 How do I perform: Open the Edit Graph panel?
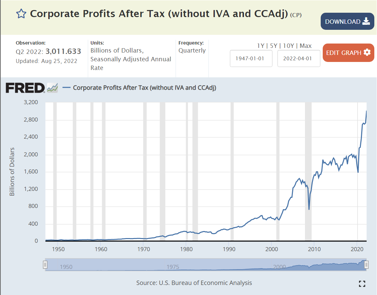(x=348, y=53)
